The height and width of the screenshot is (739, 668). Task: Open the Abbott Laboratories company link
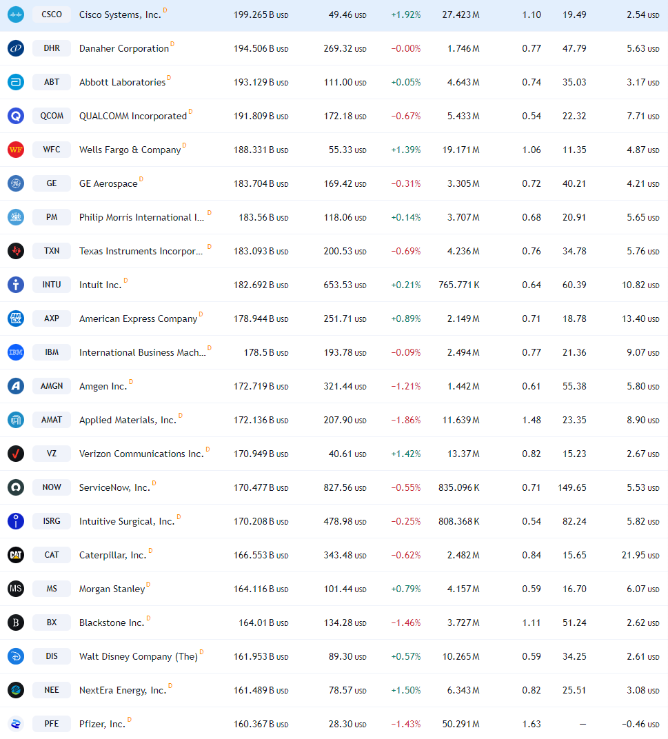click(123, 83)
